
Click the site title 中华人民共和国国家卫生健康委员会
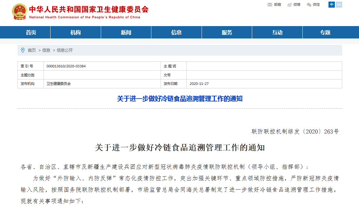[x=89, y=10]
